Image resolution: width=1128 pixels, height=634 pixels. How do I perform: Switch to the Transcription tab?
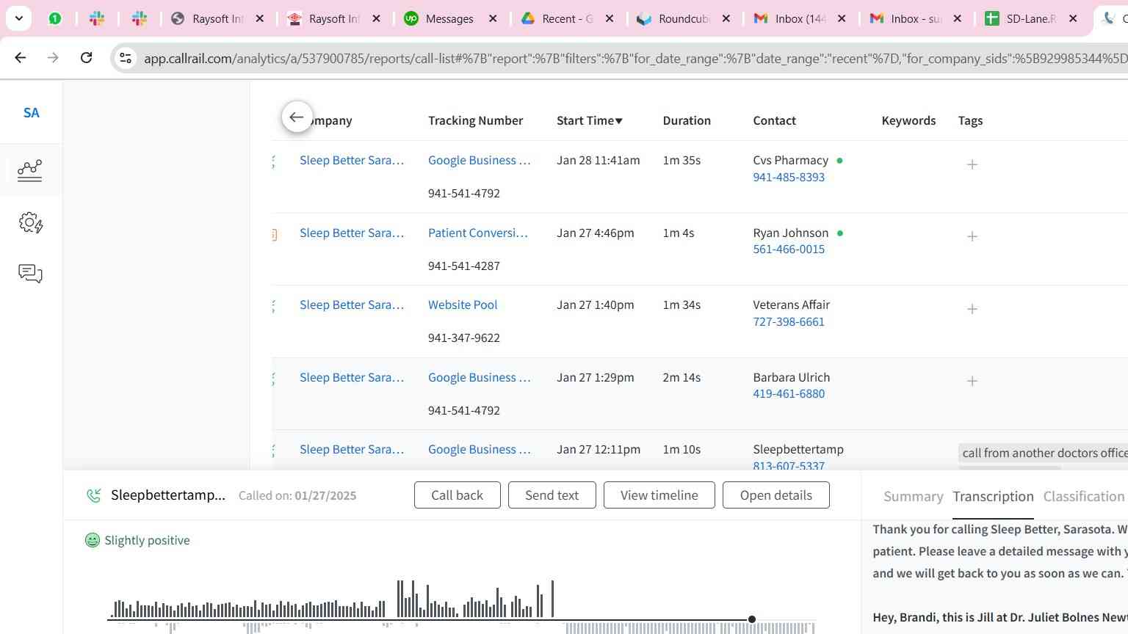coord(993,497)
